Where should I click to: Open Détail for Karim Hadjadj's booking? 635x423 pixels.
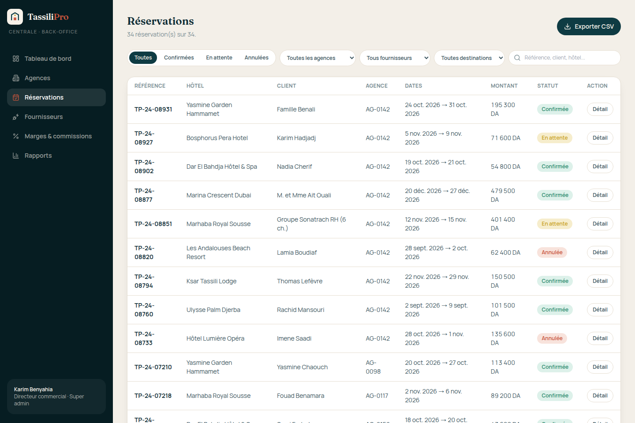coord(600,138)
